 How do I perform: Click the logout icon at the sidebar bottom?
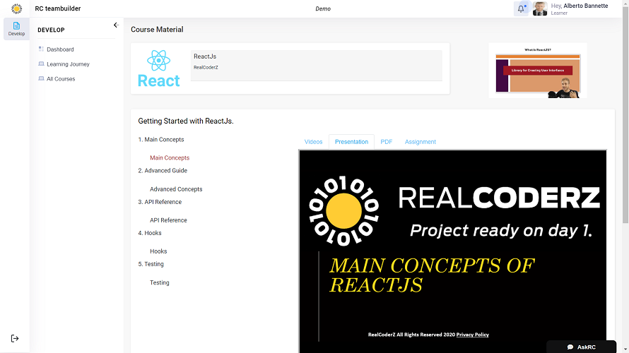click(15, 339)
